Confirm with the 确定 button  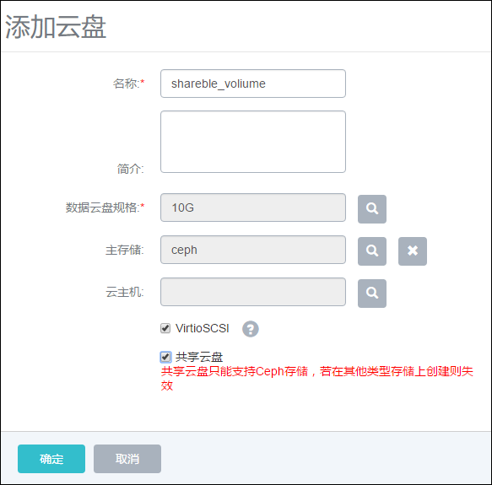(x=51, y=459)
